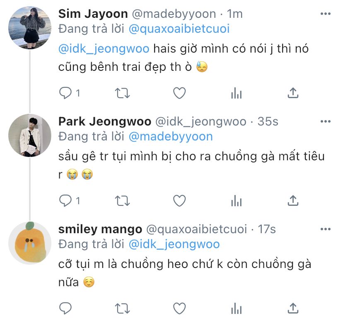The height and width of the screenshot is (321, 343).
Task: View analytics for smiley mango's tweet
Action: pyautogui.click(x=236, y=309)
